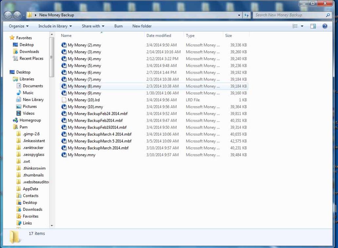The width and height of the screenshot is (338, 248).
Task: Select the .gimp-2.6 folder
Action: [x=31, y=134]
